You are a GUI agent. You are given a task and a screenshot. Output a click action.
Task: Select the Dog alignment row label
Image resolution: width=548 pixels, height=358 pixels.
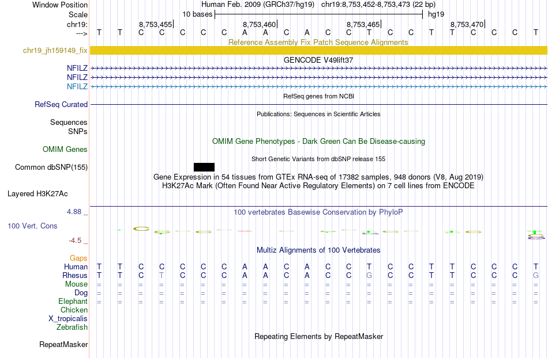pos(81,292)
